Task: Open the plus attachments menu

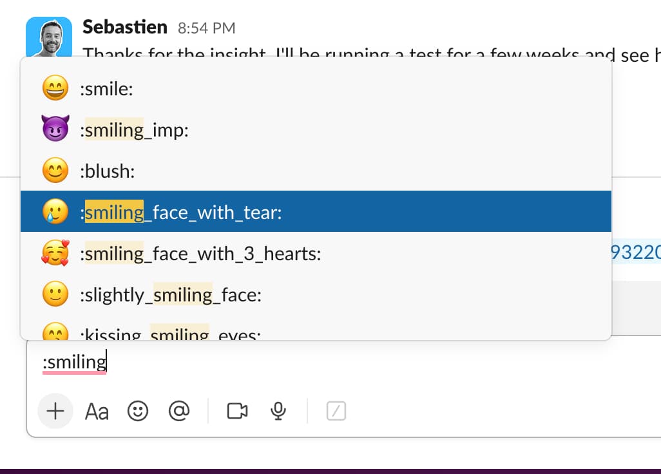Action: click(55, 411)
